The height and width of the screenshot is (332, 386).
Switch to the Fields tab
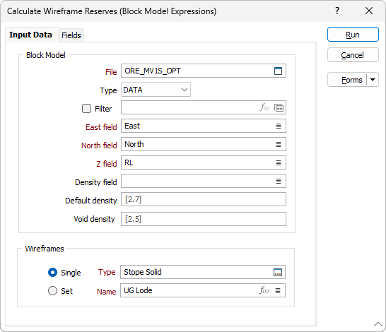pos(71,35)
